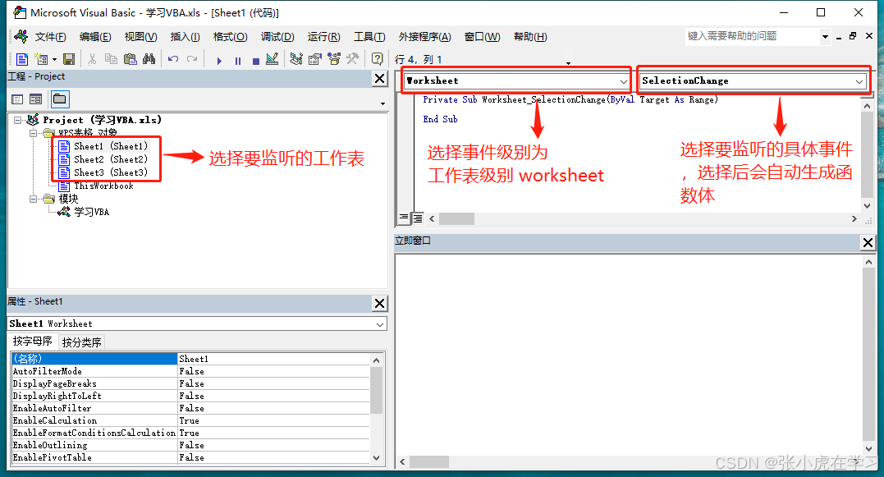884x477 pixels.
Task: Open the 运行(R) menu
Action: coord(323,37)
